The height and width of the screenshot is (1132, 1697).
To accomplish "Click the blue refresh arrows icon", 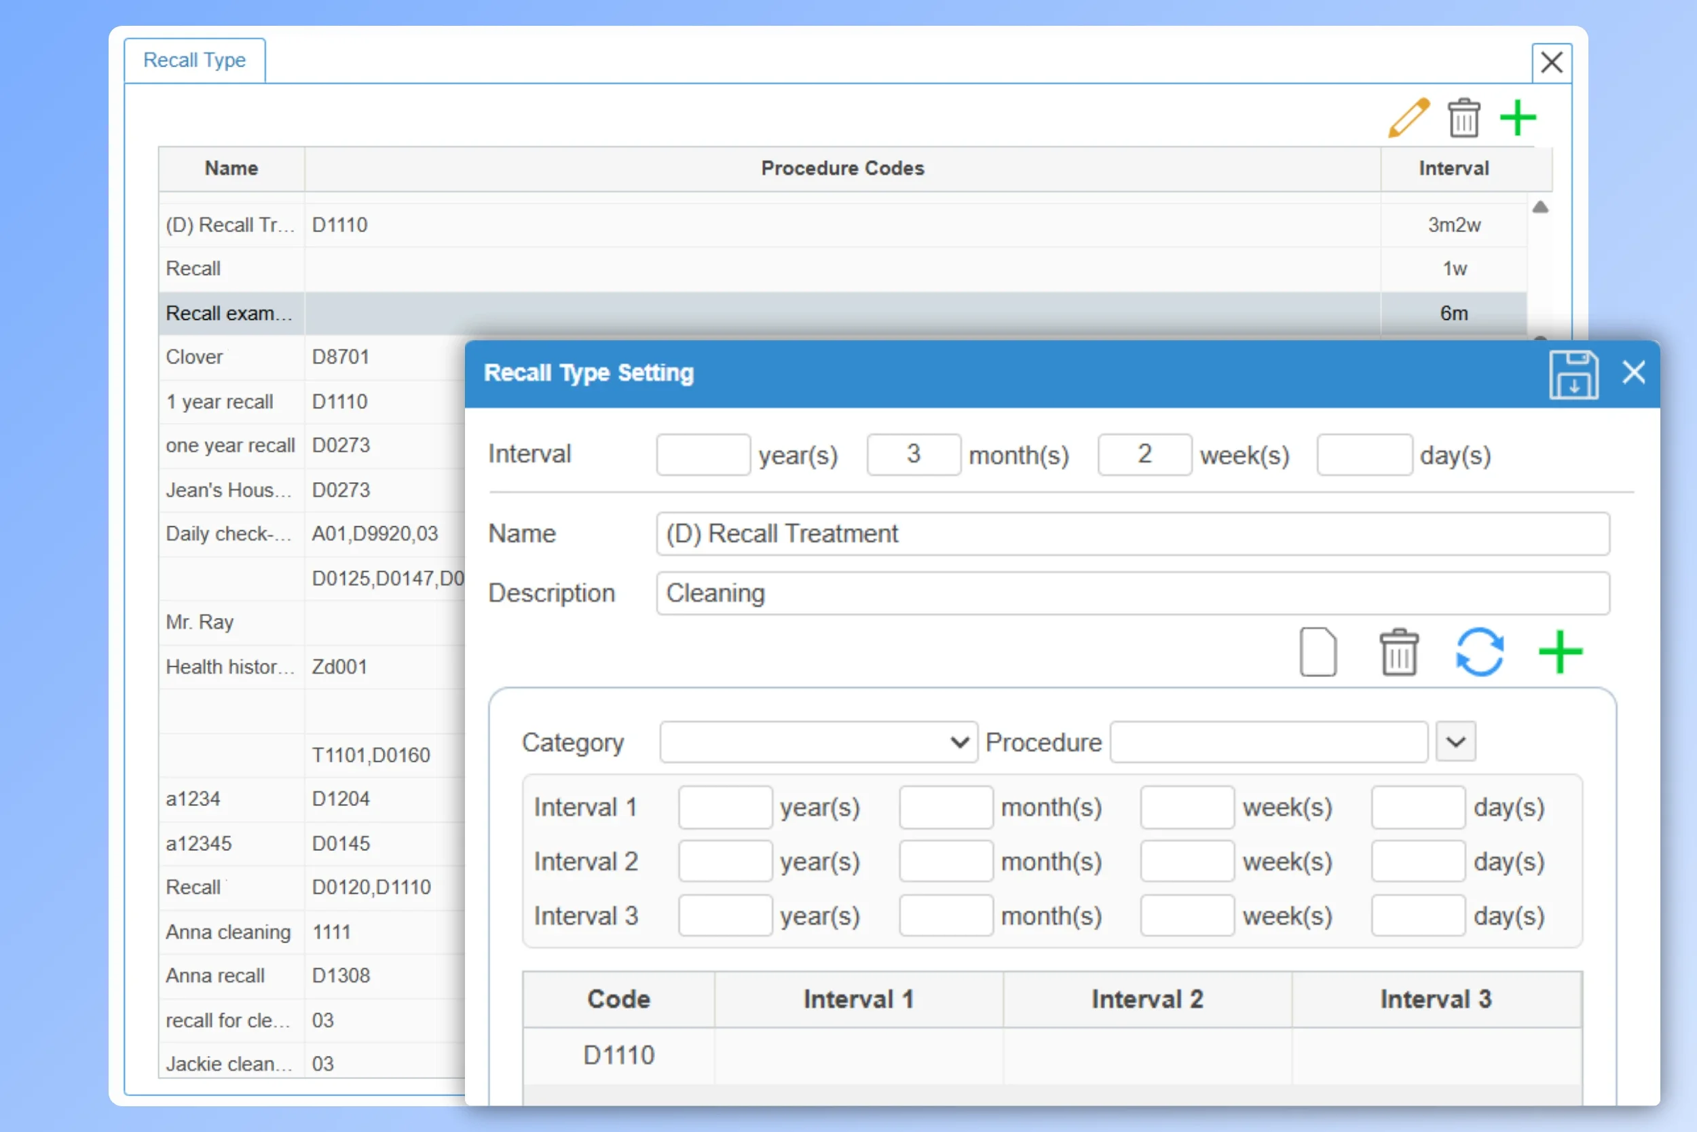I will (x=1479, y=652).
